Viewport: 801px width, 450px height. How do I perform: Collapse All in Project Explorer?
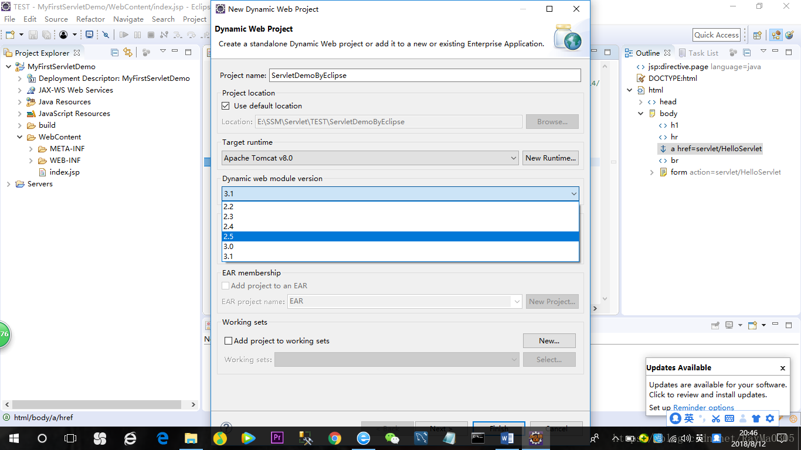click(115, 53)
